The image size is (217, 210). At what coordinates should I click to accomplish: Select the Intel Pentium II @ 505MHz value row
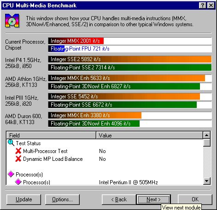coord(129,182)
